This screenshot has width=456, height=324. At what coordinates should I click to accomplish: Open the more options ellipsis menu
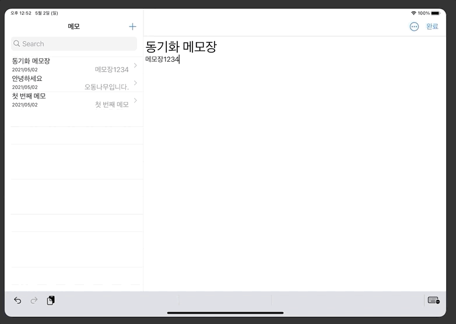[414, 27]
